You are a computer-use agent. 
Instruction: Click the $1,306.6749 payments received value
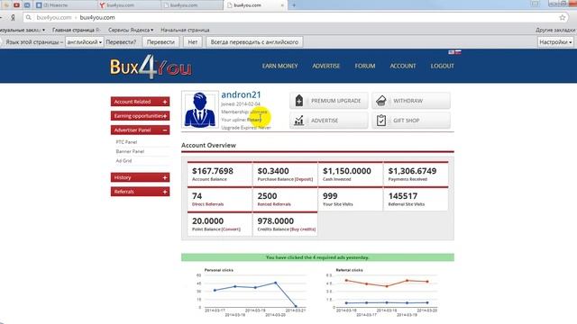[x=413, y=171]
